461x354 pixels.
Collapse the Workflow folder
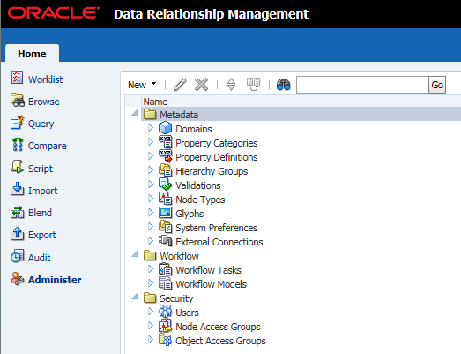pos(135,254)
